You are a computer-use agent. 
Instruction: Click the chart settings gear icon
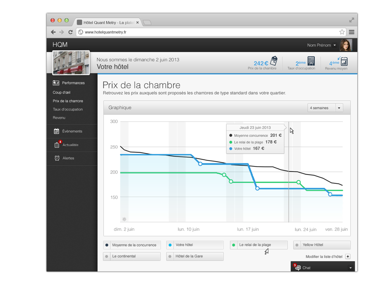(x=124, y=219)
